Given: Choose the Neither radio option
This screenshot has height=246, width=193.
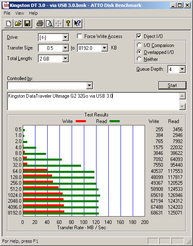Looking at the screenshot, I should click(139, 59).
